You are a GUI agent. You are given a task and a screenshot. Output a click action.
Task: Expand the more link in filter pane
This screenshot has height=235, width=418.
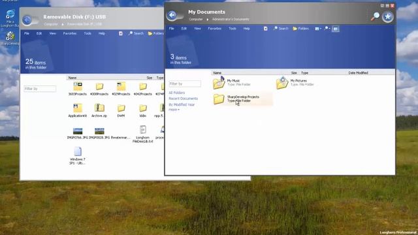174,110
